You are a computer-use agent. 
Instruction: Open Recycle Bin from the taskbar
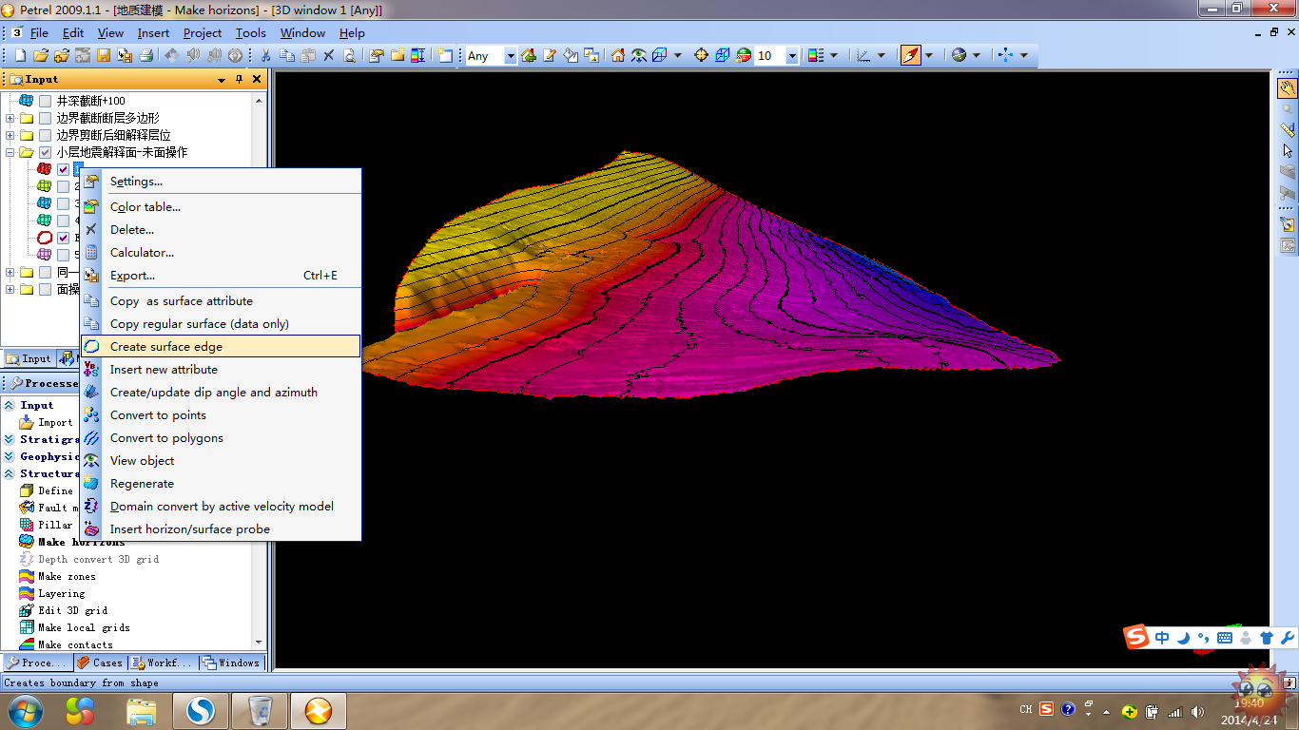pos(260,710)
